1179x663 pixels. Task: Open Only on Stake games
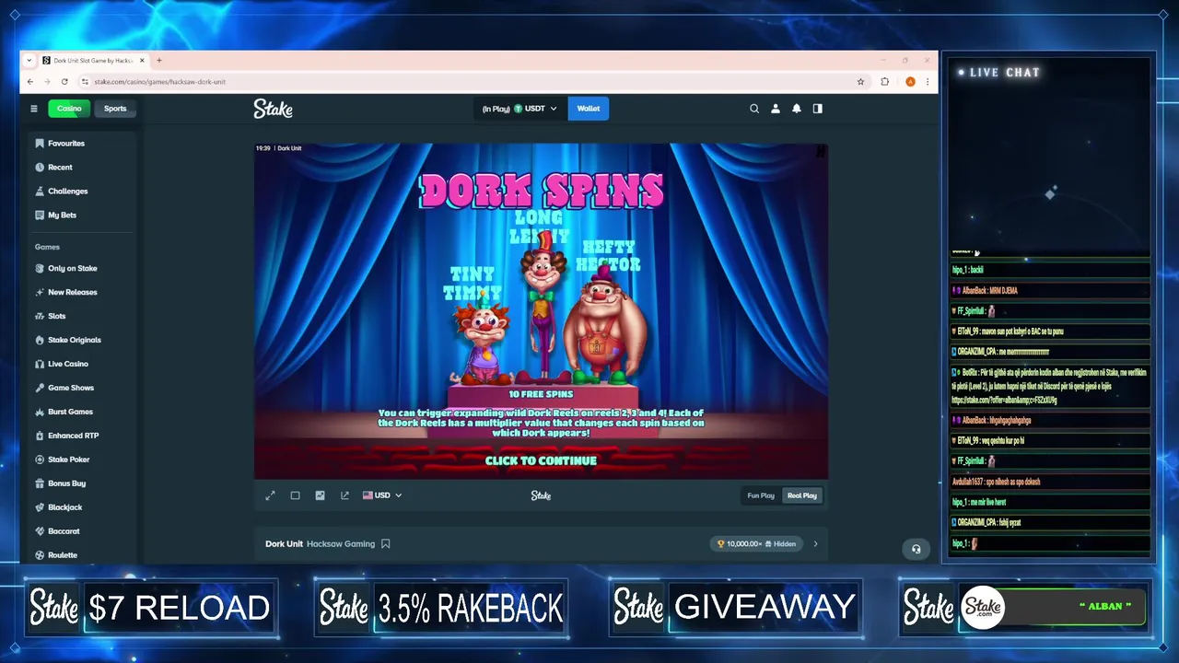click(x=73, y=269)
